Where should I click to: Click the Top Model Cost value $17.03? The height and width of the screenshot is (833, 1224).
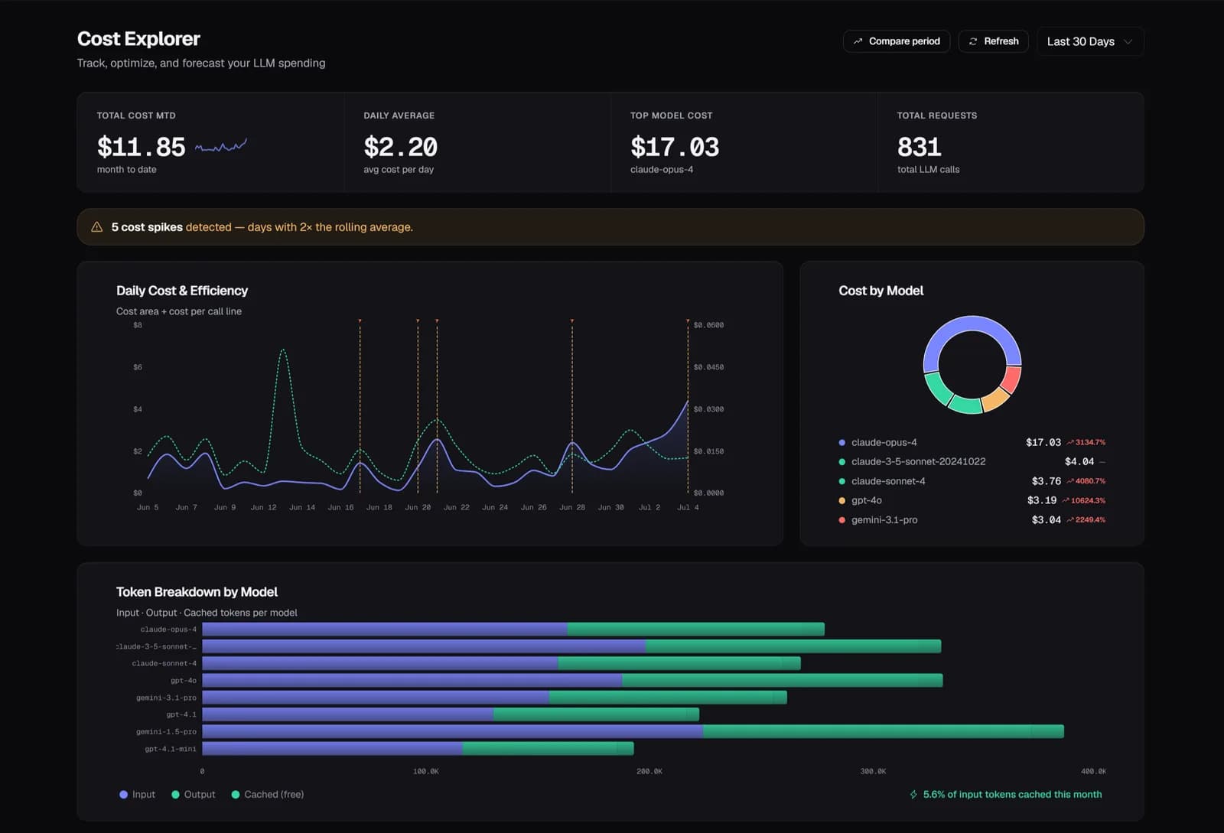pyautogui.click(x=675, y=147)
